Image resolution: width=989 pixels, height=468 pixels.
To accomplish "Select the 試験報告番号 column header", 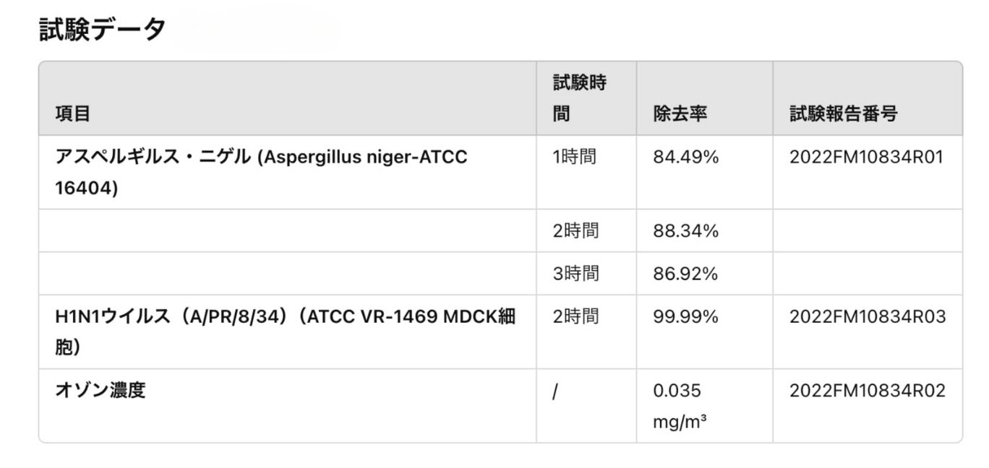I will (x=843, y=114).
